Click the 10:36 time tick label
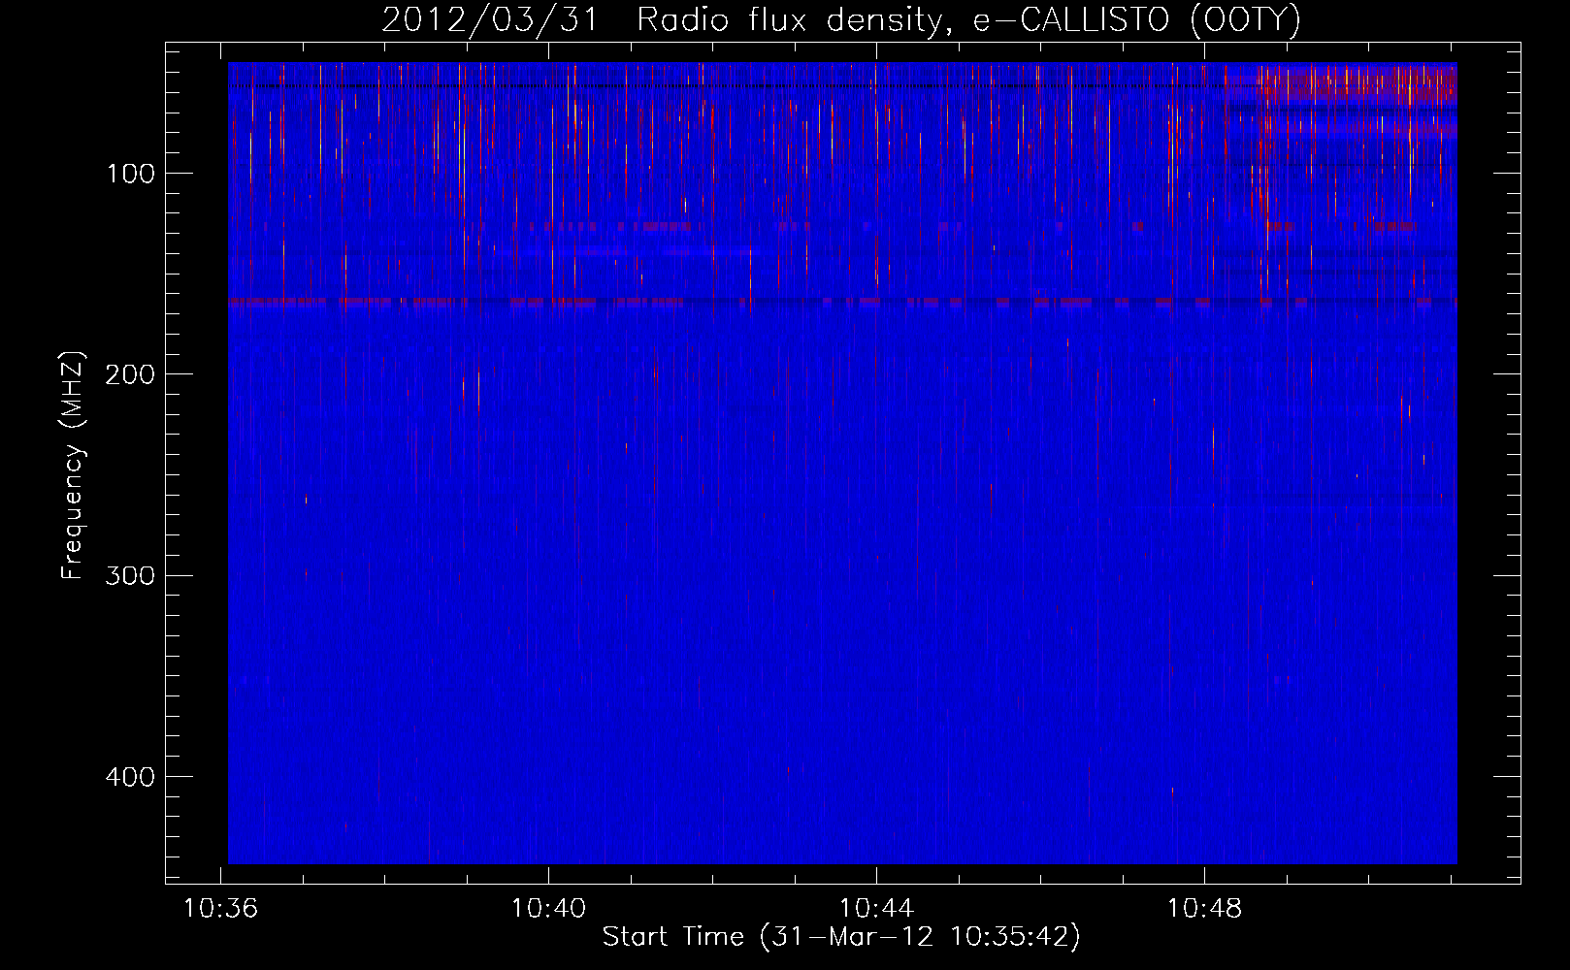This screenshot has width=1570, height=970. pos(221,909)
